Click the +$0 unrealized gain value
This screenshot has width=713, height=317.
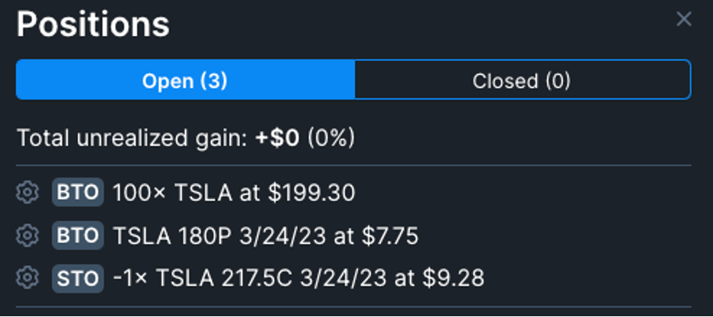pos(277,138)
